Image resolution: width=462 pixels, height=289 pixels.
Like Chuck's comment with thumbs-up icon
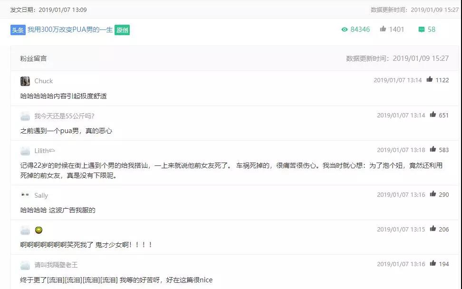tap(430, 79)
